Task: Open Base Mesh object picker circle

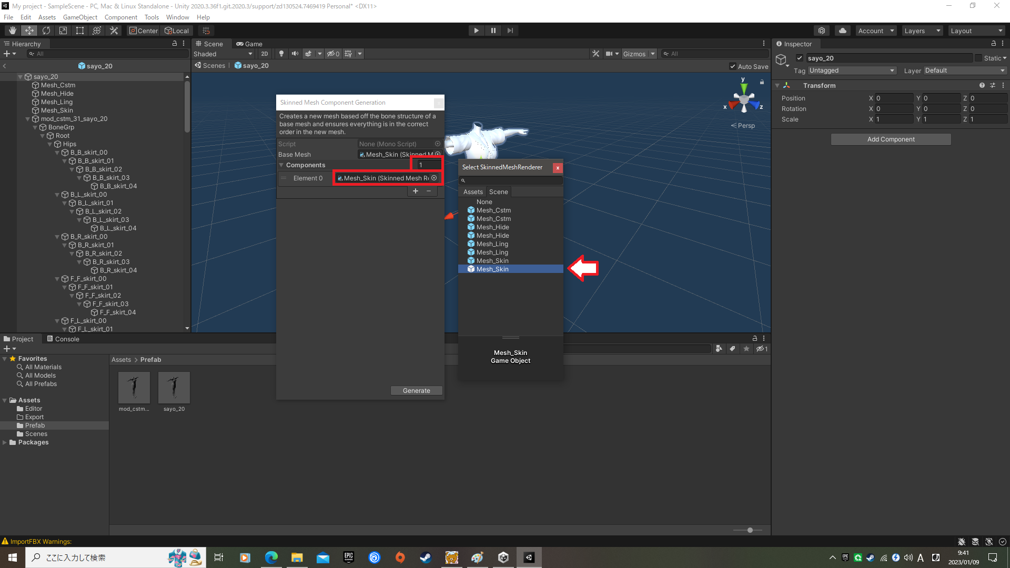Action: click(438, 154)
